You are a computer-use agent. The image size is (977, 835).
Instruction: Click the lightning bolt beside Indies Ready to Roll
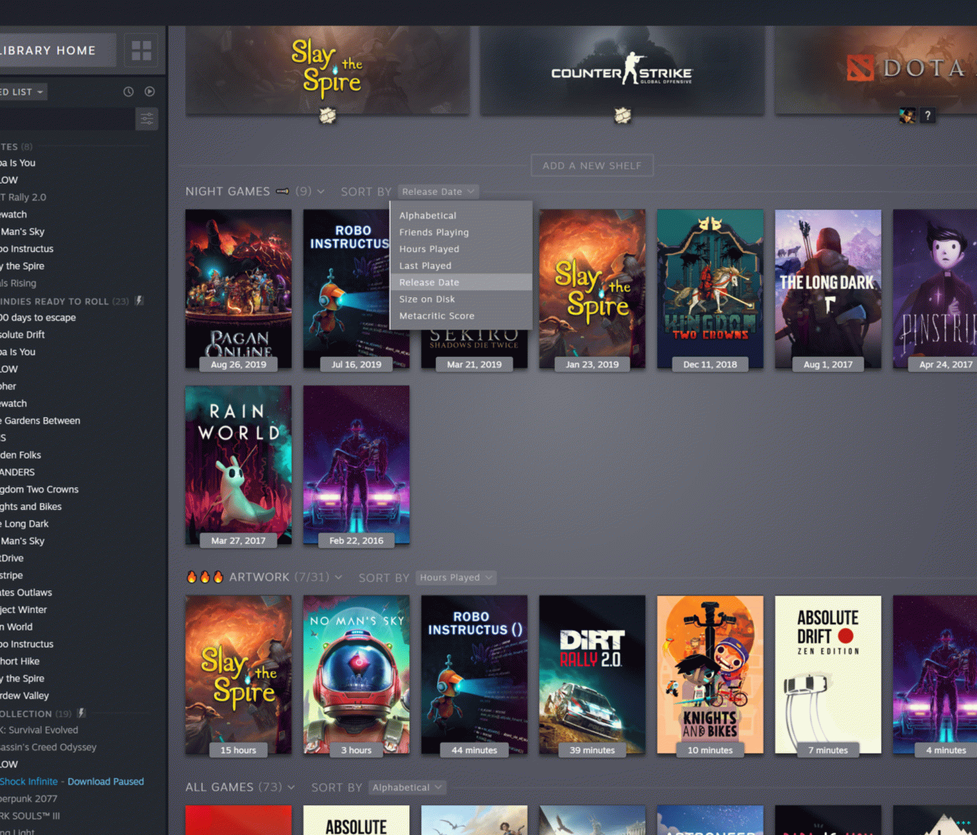pyautogui.click(x=139, y=301)
